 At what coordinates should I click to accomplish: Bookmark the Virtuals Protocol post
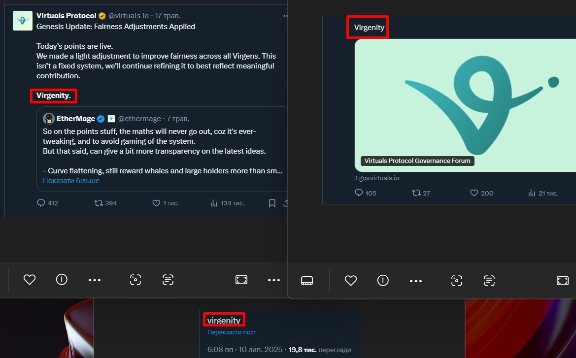[272, 203]
